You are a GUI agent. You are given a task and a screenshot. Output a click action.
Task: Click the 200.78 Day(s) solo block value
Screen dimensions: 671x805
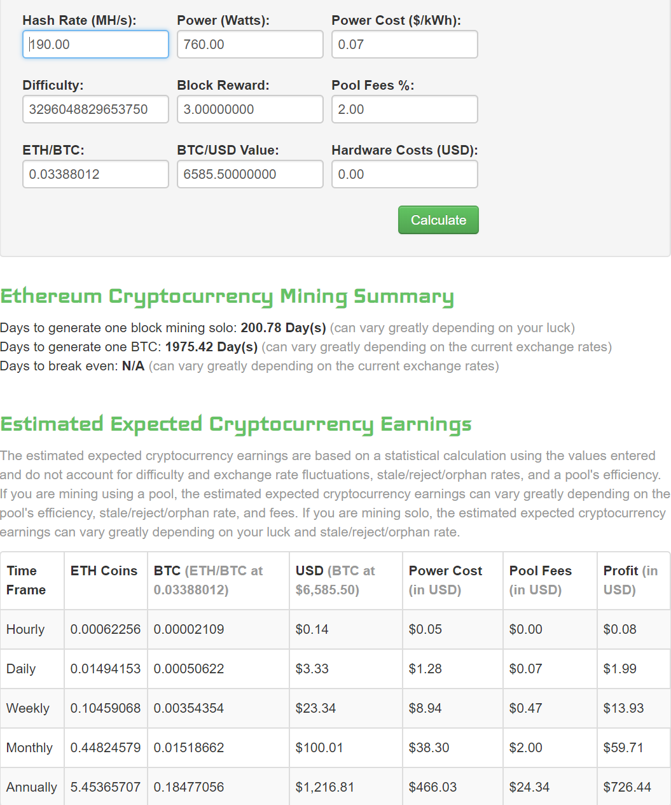click(x=283, y=328)
